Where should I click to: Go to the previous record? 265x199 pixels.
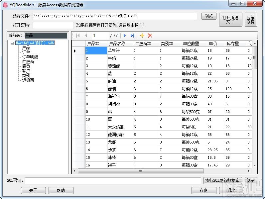click(x=86, y=36)
